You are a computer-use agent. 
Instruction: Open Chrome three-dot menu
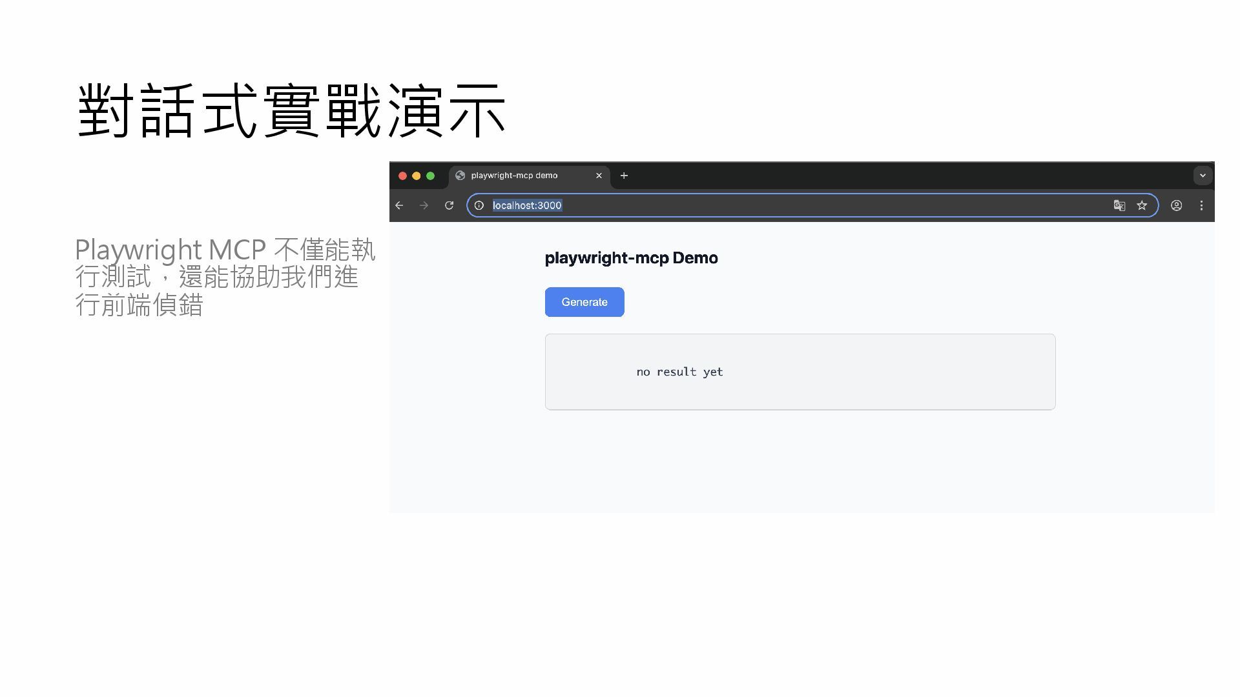(1201, 205)
